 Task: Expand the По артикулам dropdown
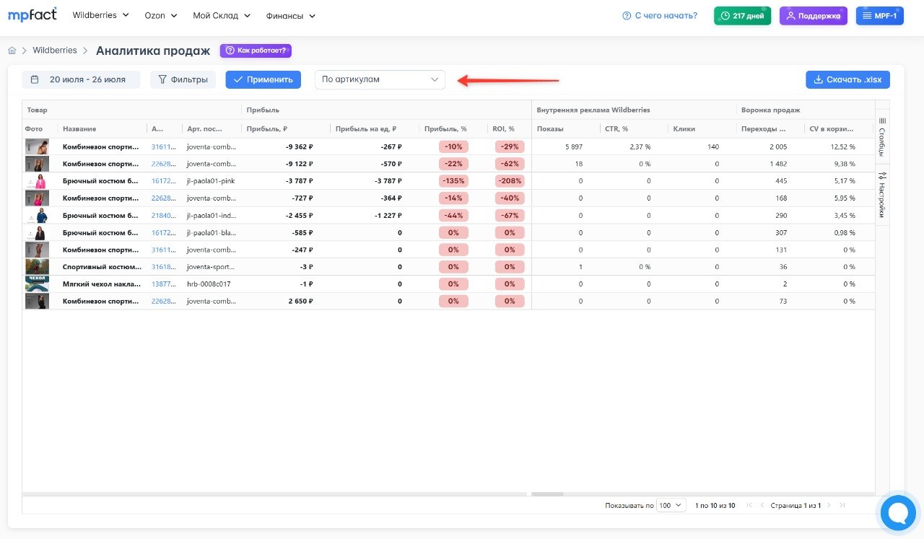[380, 79]
